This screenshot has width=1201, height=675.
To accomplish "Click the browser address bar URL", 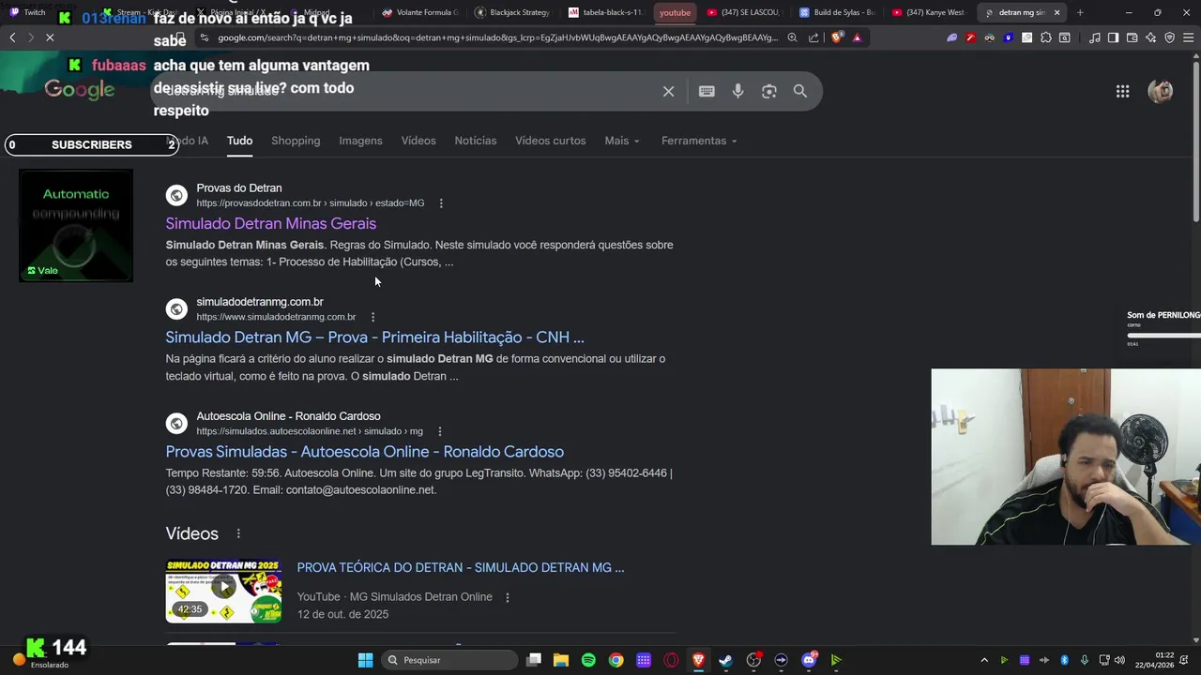I will pyautogui.click(x=497, y=37).
